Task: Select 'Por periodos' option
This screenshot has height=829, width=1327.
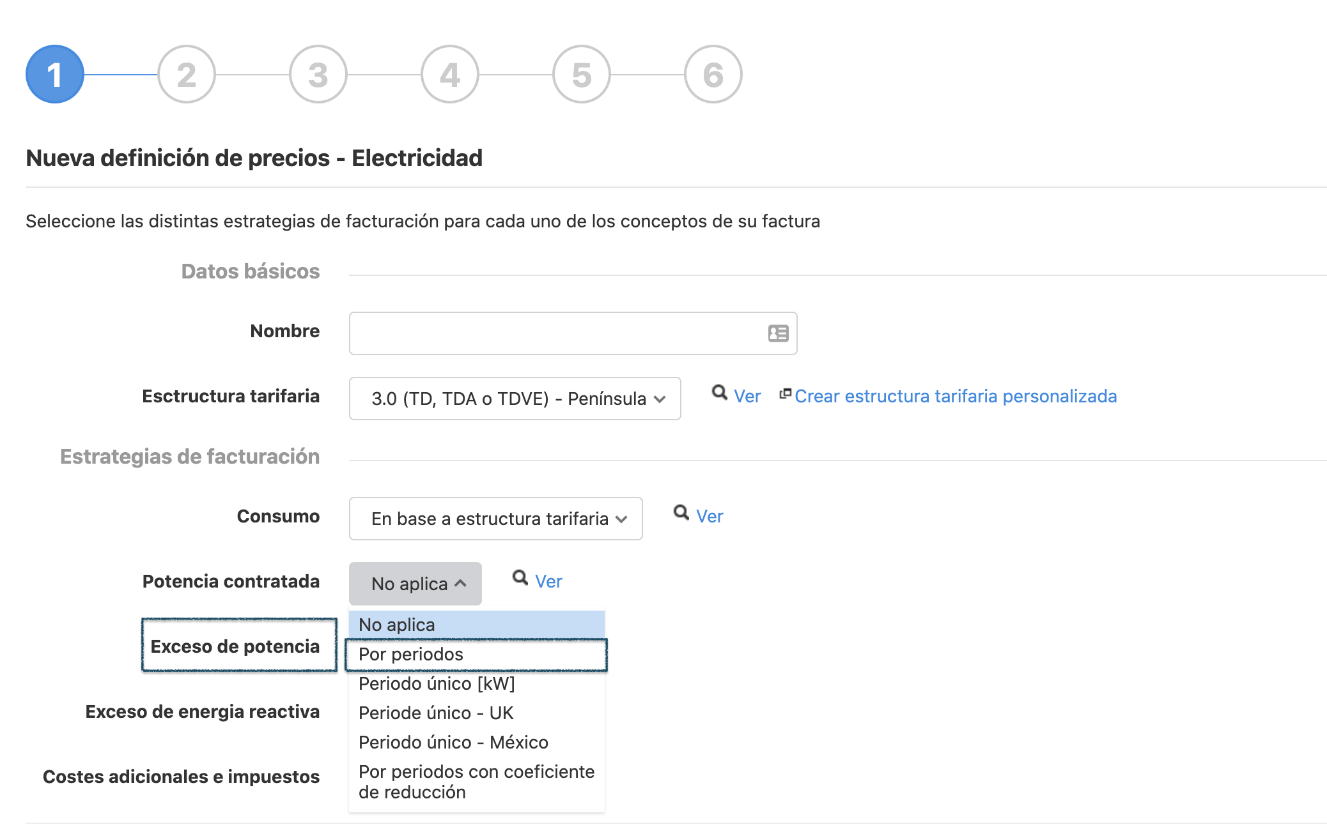Action: (477, 655)
